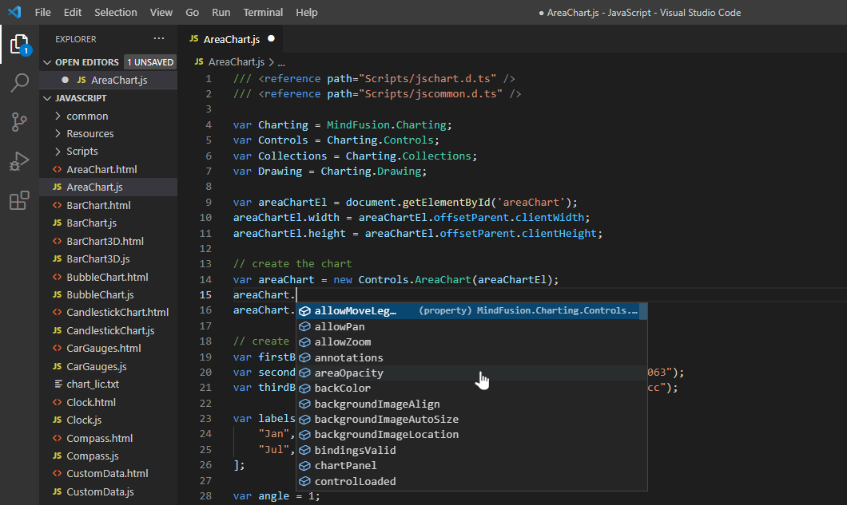Viewport: 847px width, 505px height.
Task: Open BubbleChart.html file
Action: [108, 277]
